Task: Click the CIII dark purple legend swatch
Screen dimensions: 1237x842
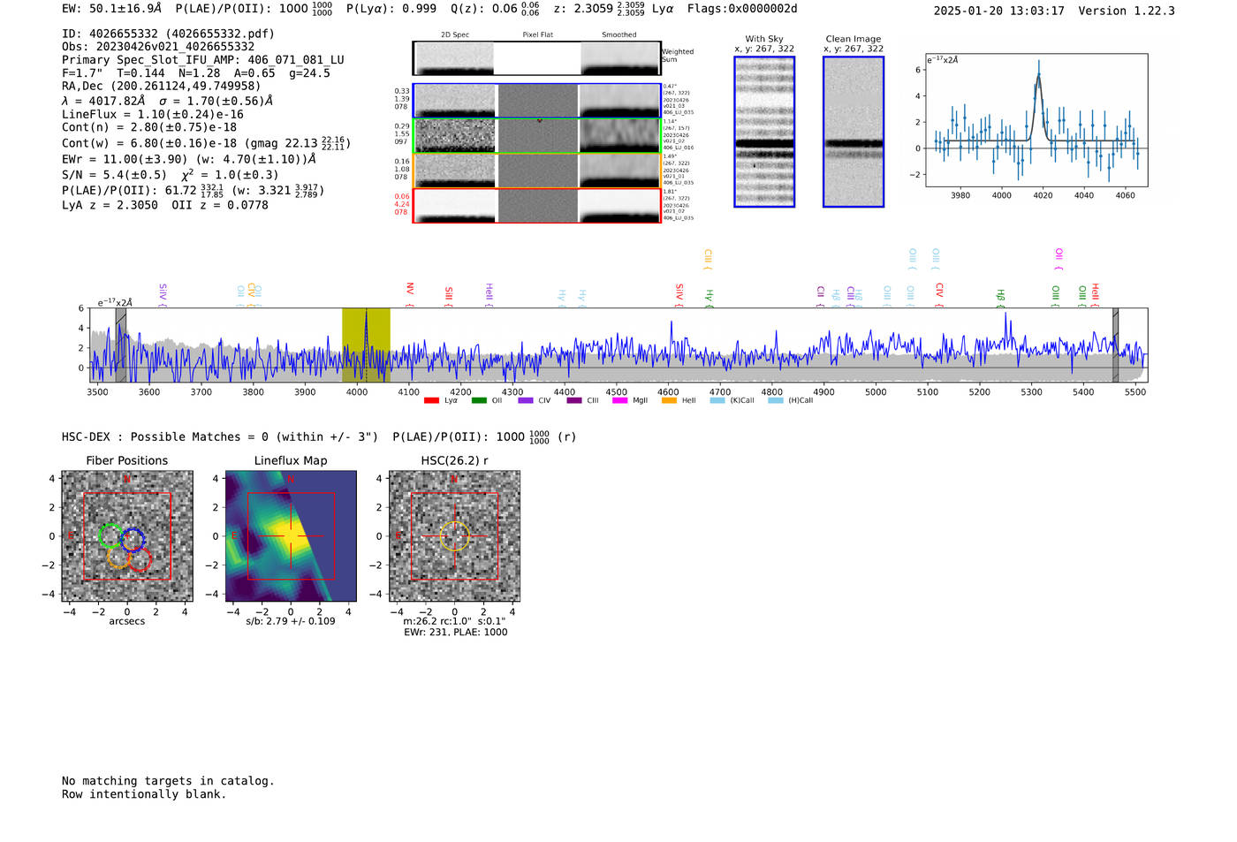Action: point(574,400)
